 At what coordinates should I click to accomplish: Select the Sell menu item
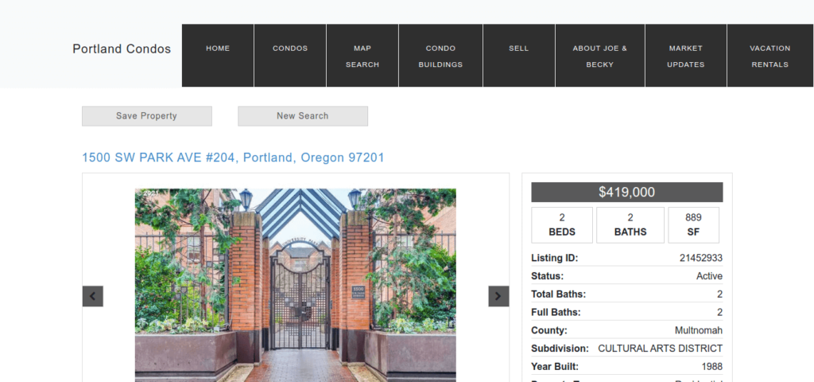(x=518, y=56)
